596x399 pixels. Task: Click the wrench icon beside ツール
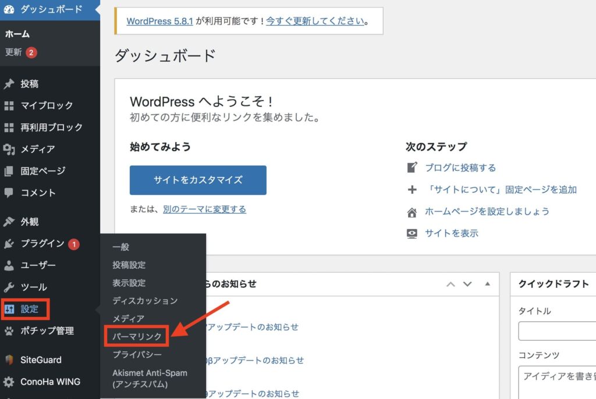coord(9,287)
